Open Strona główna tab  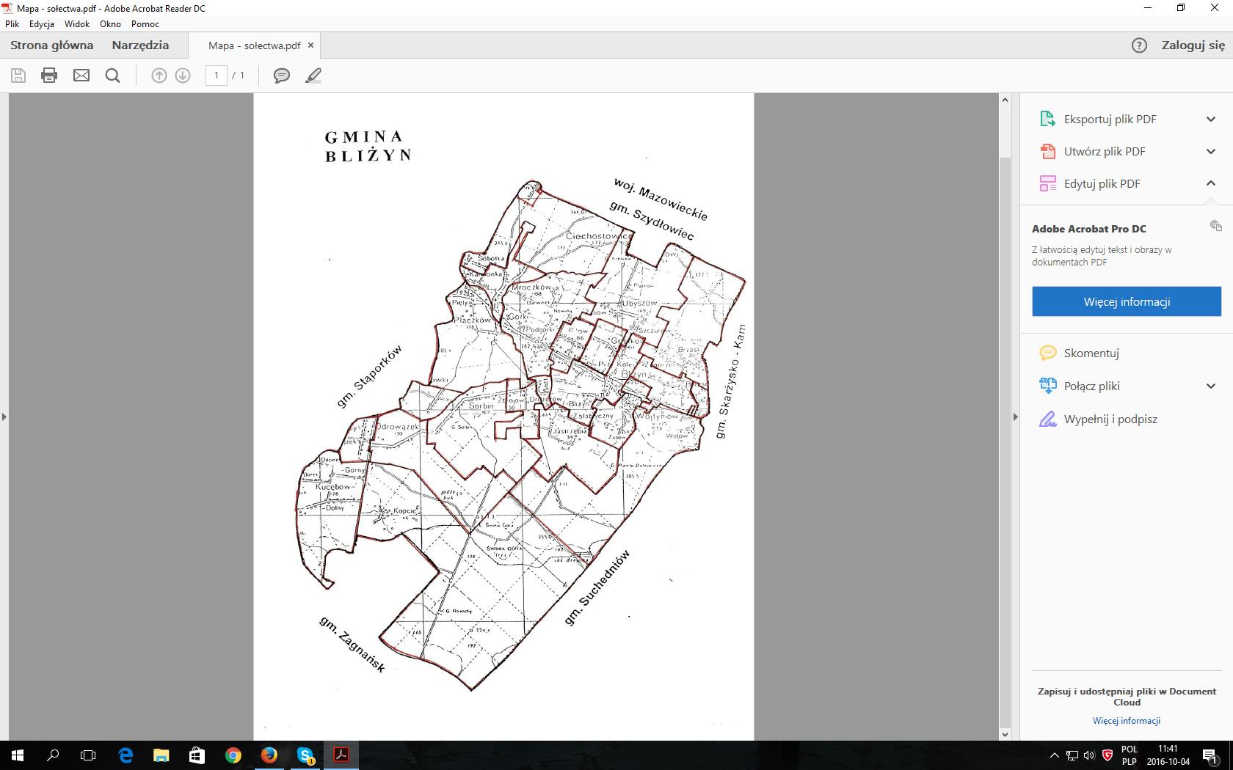[x=52, y=45]
